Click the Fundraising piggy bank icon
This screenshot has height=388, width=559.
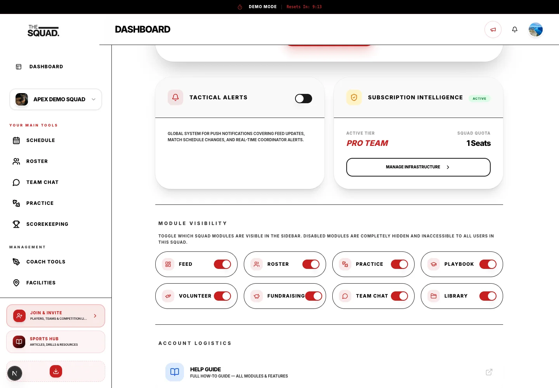coord(257,296)
